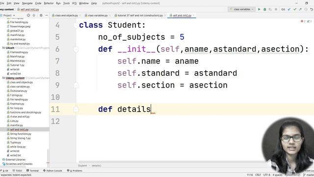Open the VCS menu
Viewport: 314px width, 177px height.
click(74, 3)
